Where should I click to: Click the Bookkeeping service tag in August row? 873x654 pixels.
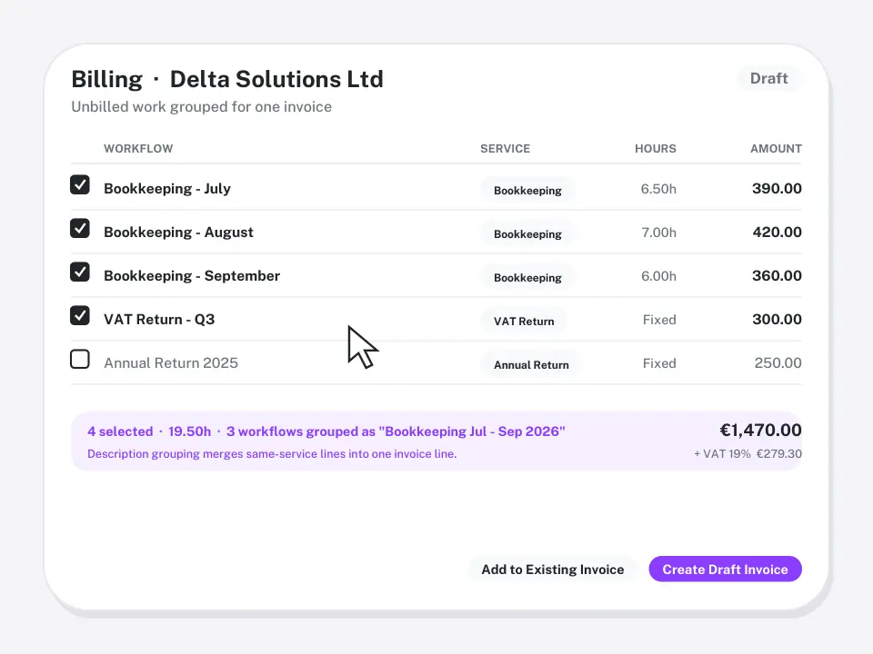(527, 233)
